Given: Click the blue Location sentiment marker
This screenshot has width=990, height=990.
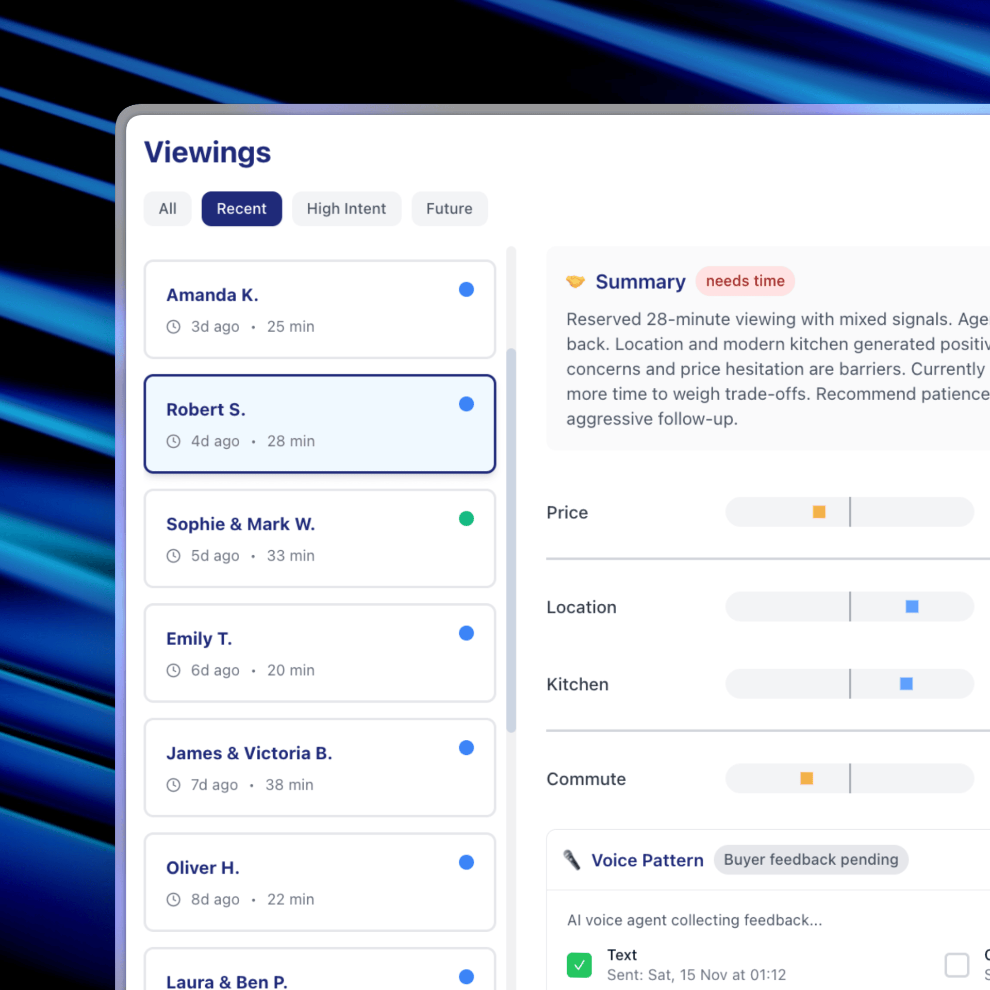Looking at the screenshot, I should (912, 606).
